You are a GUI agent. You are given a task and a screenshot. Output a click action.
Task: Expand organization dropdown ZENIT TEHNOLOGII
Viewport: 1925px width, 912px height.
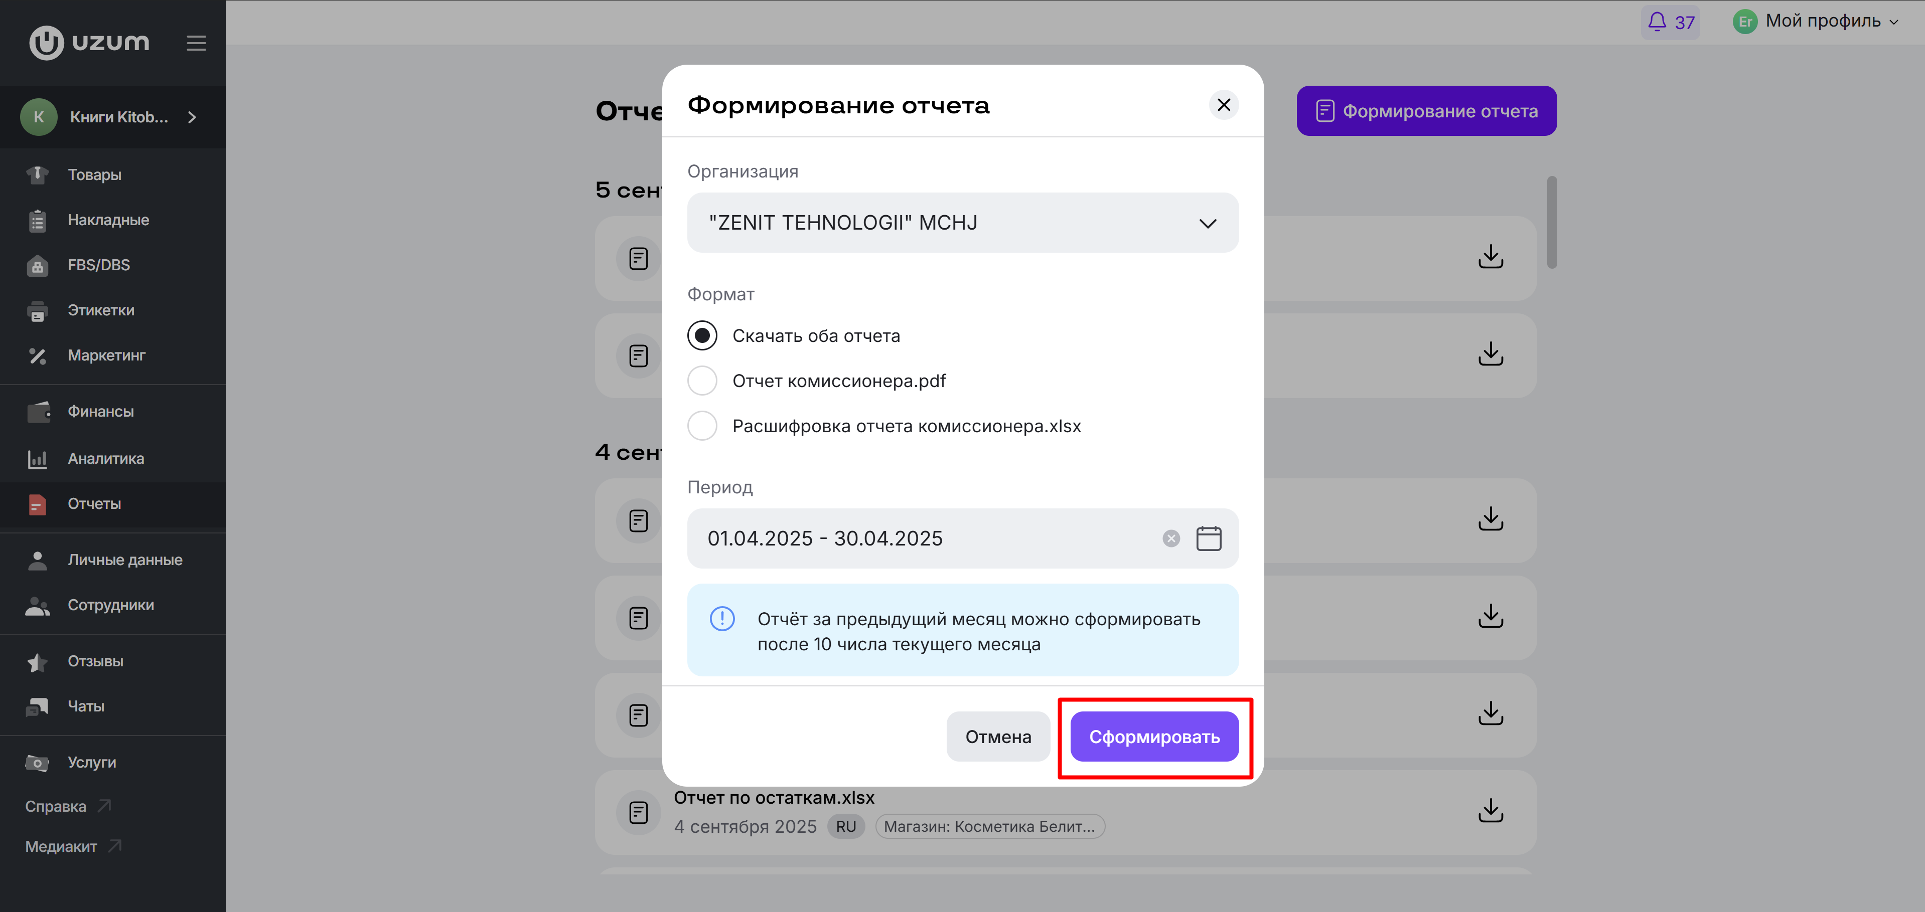[962, 223]
